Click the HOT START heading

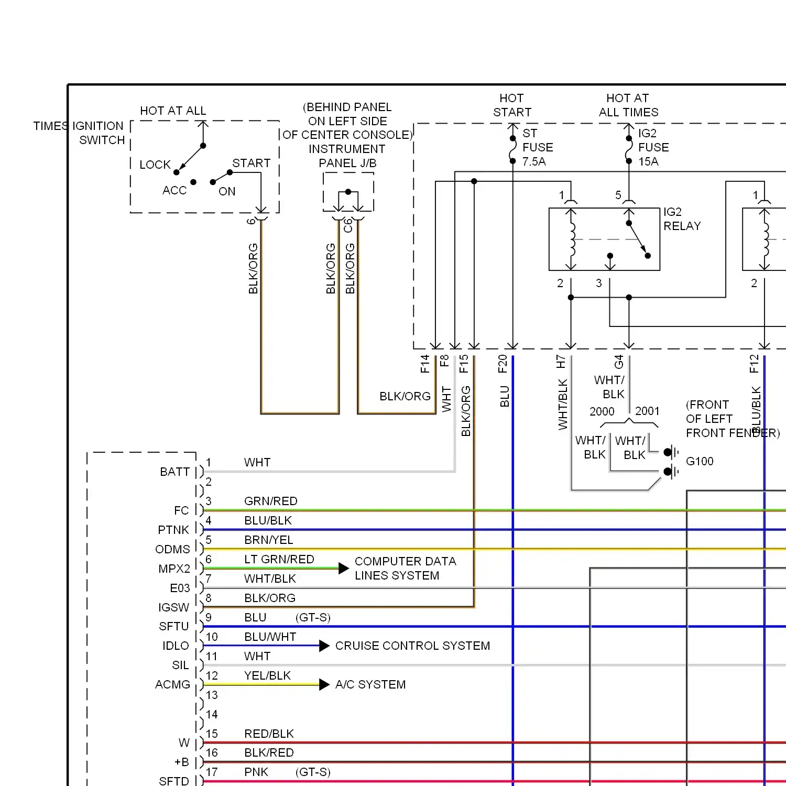(512, 105)
